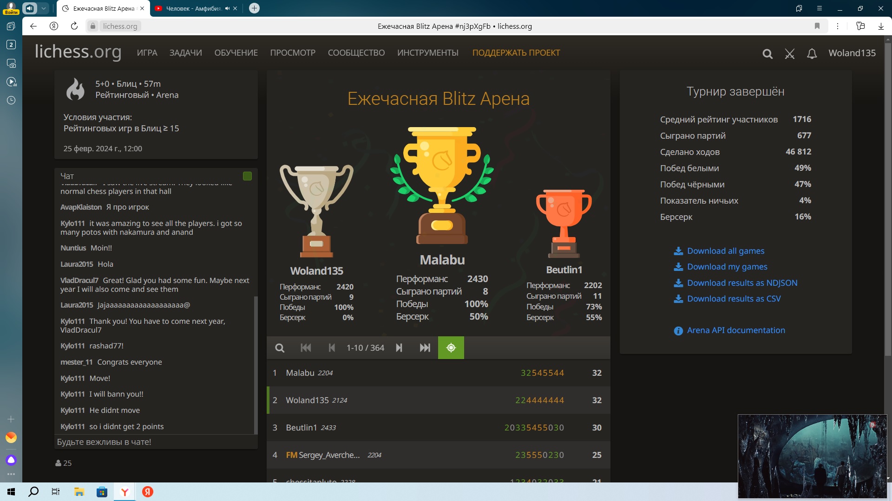
Task: Open Beutlin1 podium name
Action: click(x=564, y=270)
